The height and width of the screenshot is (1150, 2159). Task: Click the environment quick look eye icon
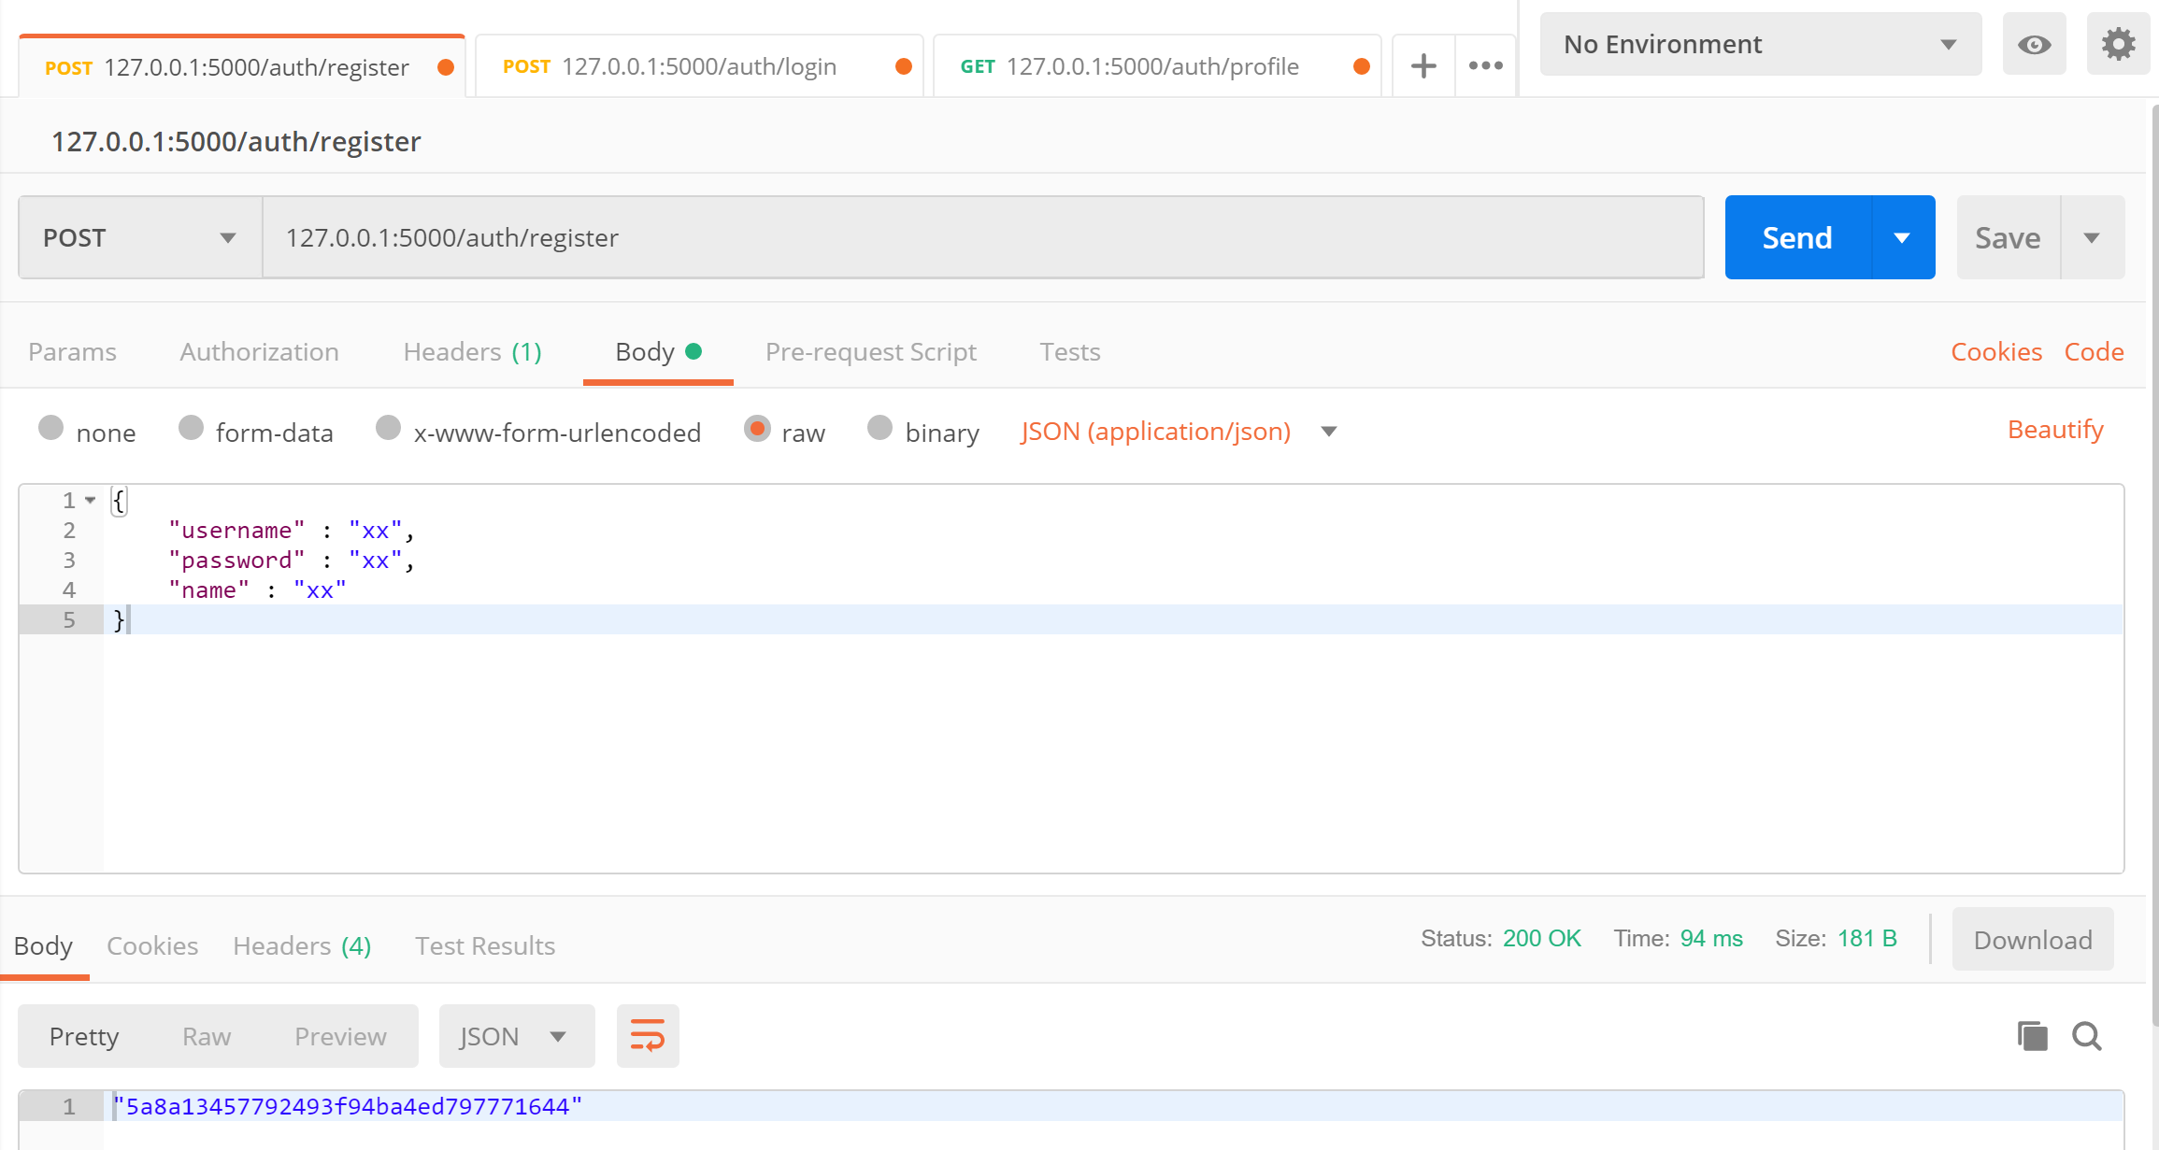point(2034,45)
